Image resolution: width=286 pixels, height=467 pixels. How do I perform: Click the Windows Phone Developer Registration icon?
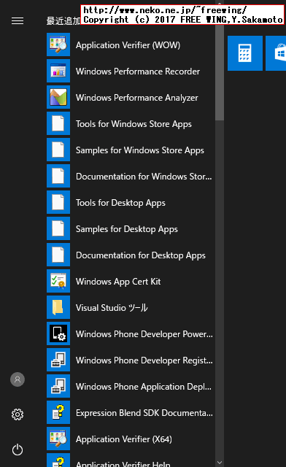[58, 360]
